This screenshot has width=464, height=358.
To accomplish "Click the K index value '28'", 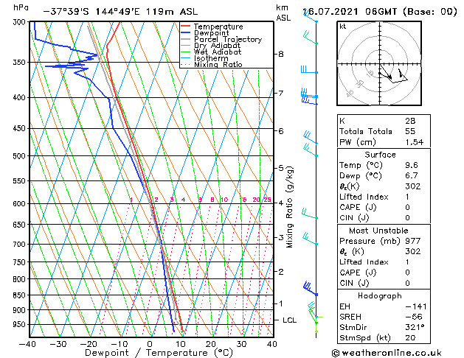I will (x=410, y=121).
